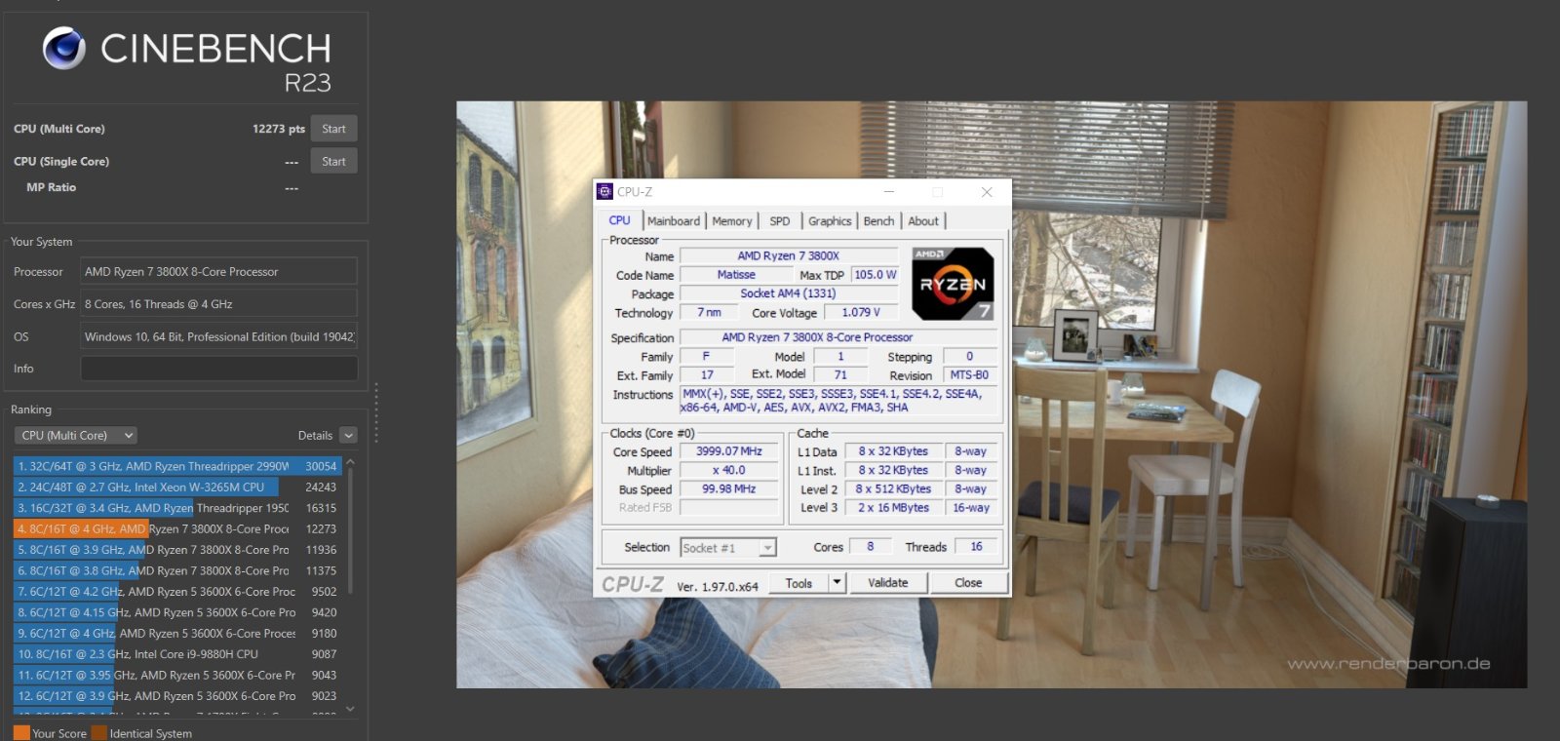The height and width of the screenshot is (741, 1560).
Task: Click the Cinebench Processor field
Action: point(218,272)
